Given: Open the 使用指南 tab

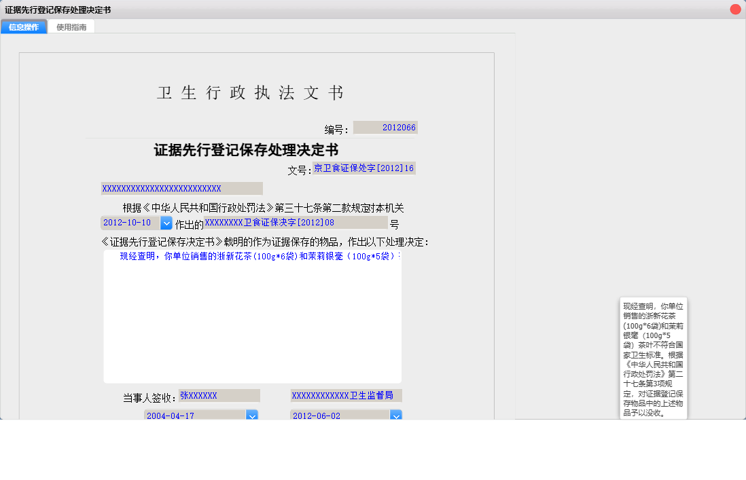Looking at the screenshot, I should pos(71,27).
